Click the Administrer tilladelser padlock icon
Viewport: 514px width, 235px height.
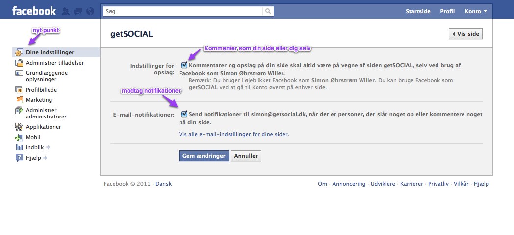tap(19, 63)
